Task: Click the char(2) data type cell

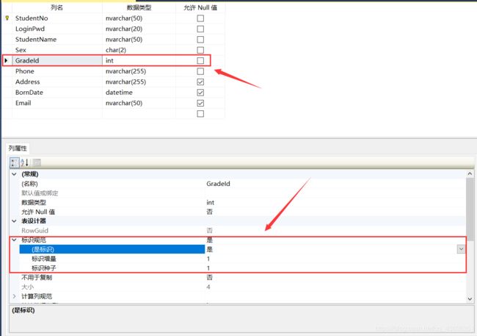Action: [x=139, y=50]
